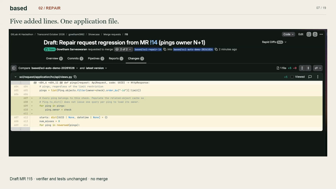Open views.py file options kebab menu
The height and width of the screenshot is (189, 336).
coord(318,77)
